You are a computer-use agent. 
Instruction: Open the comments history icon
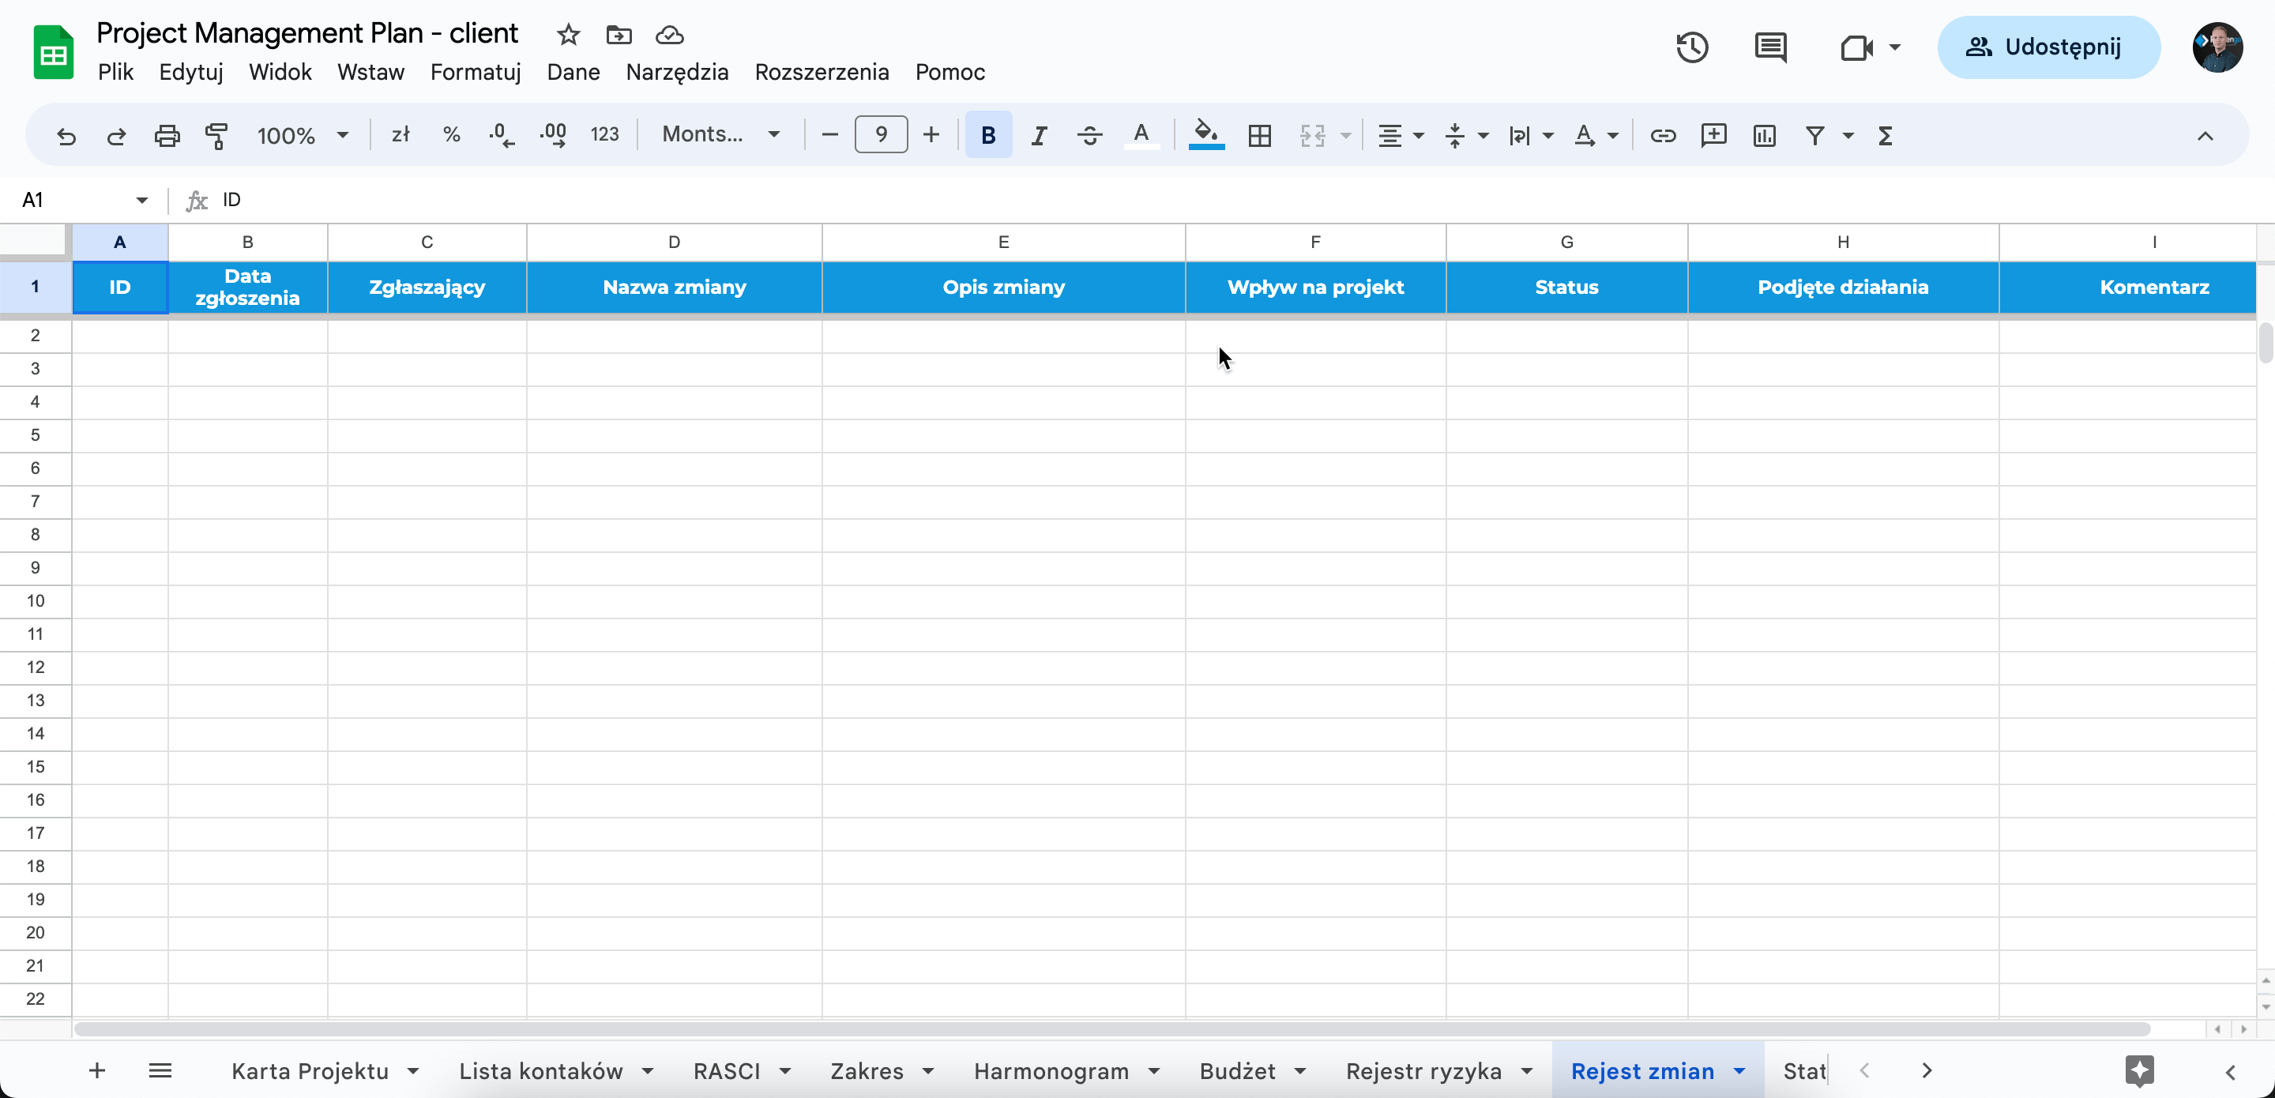point(1769,47)
